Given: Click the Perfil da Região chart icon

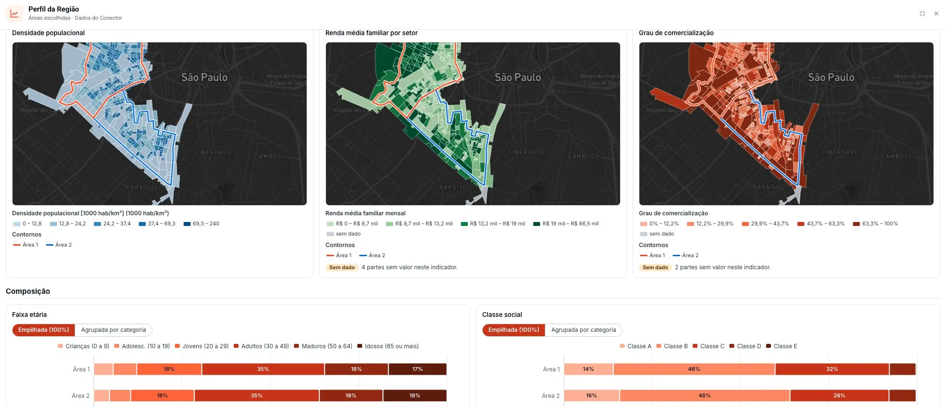Looking at the screenshot, I should [x=14, y=13].
